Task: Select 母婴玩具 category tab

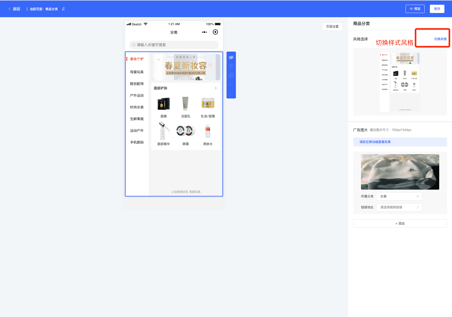Action: pyautogui.click(x=137, y=72)
